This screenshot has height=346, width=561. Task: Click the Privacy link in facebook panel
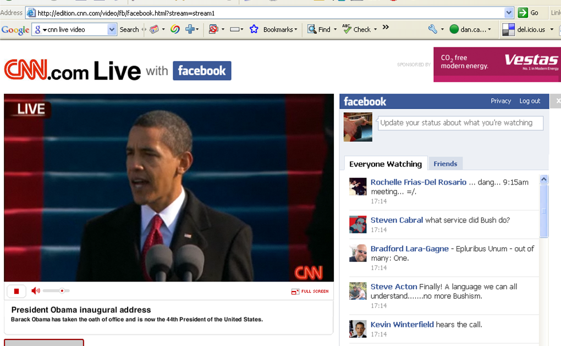[501, 101]
